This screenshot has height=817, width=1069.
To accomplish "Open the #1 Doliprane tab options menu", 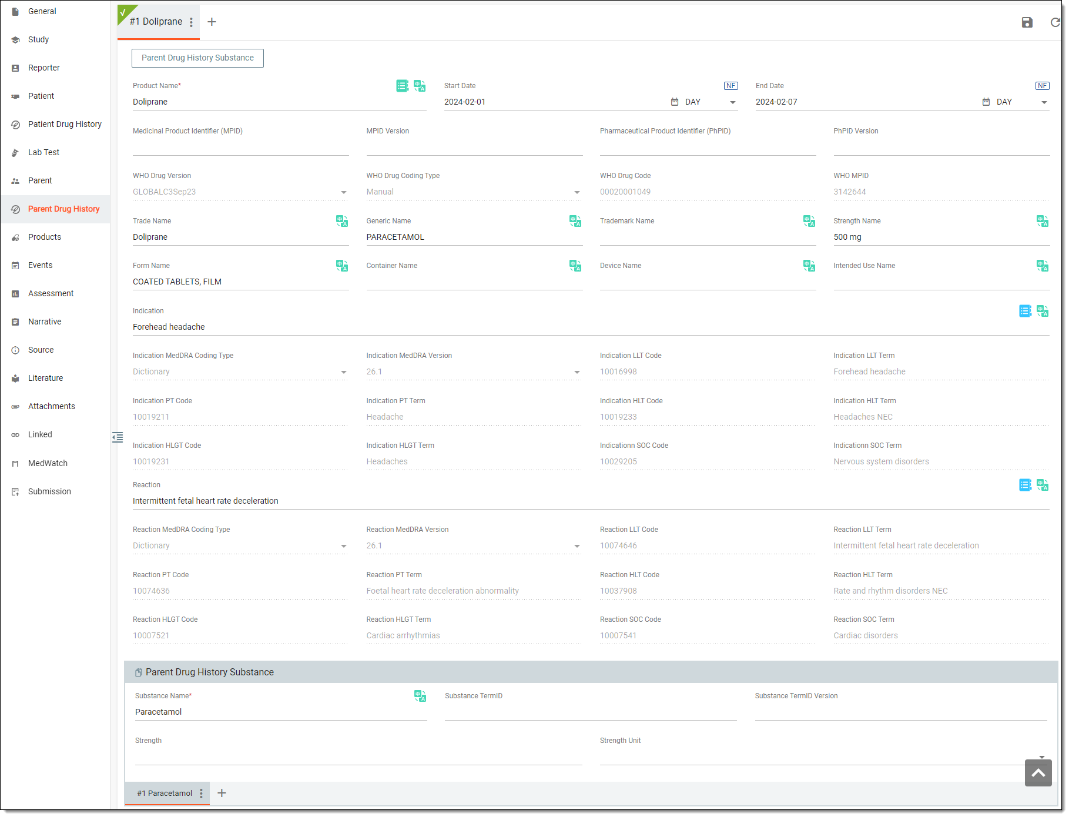I will (191, 22).
